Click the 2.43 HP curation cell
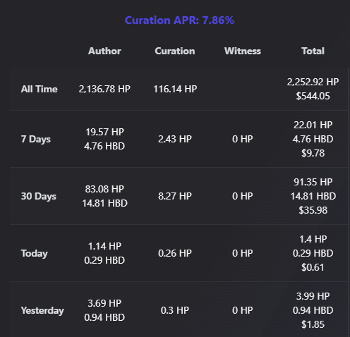This screenshot has height=337, width=350. click(175, 139)
